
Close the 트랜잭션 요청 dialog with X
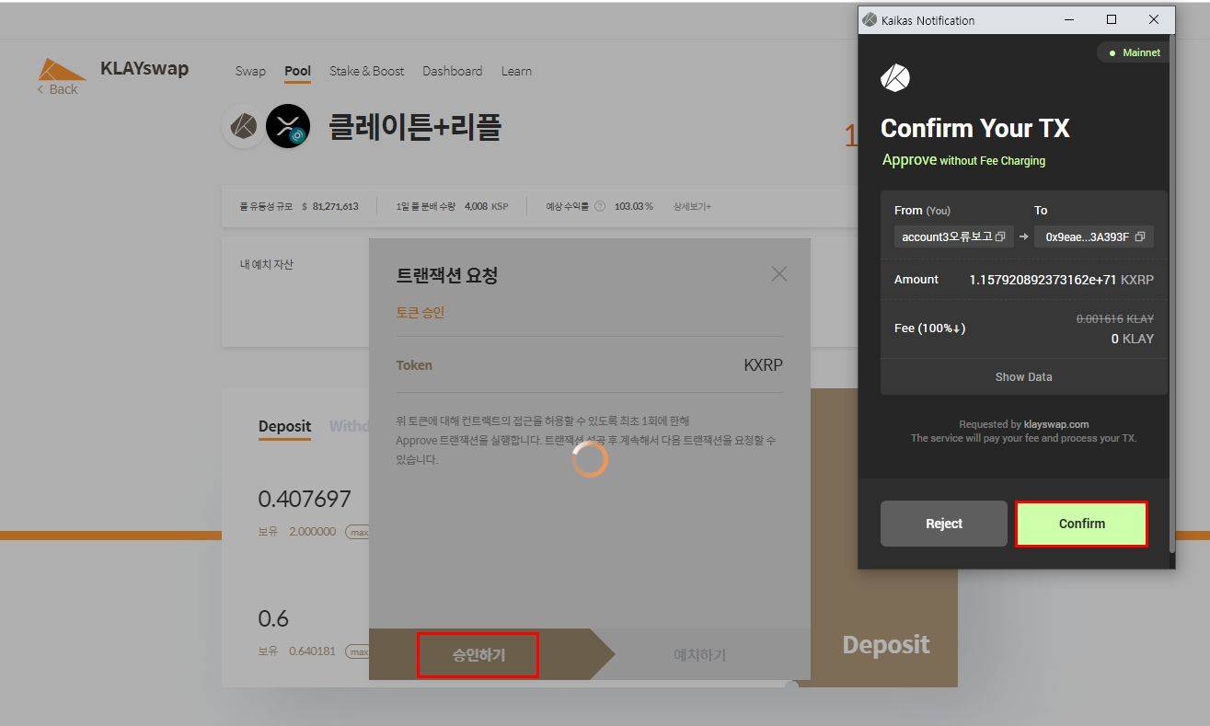click(x=778, y=274)
